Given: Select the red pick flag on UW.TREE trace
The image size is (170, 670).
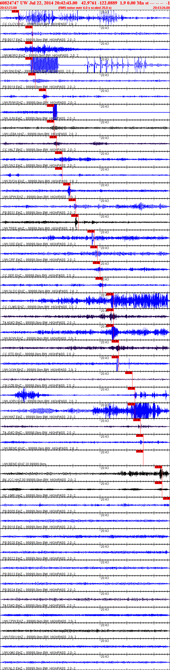Looking at the screenshot, I should pyautogui.click(x=75, y=216).
